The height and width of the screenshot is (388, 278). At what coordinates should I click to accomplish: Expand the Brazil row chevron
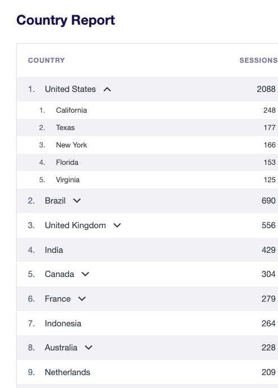[x=77, y=201]
